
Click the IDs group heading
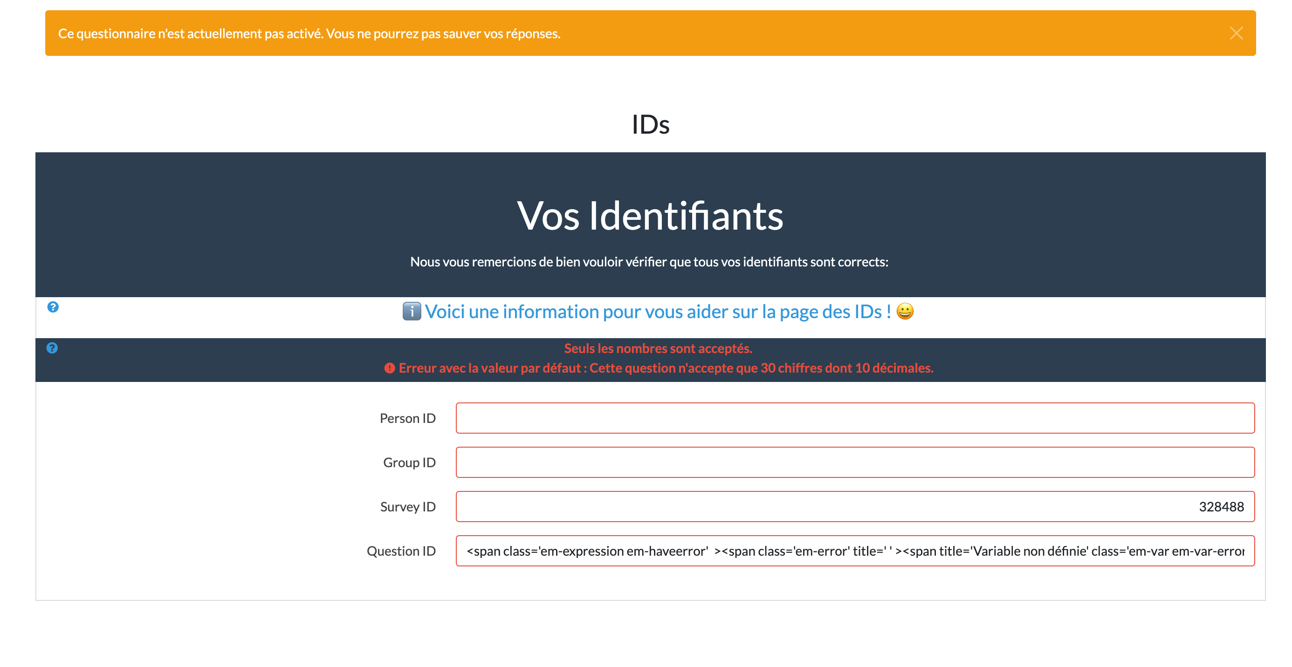click(x=650, y=124)
